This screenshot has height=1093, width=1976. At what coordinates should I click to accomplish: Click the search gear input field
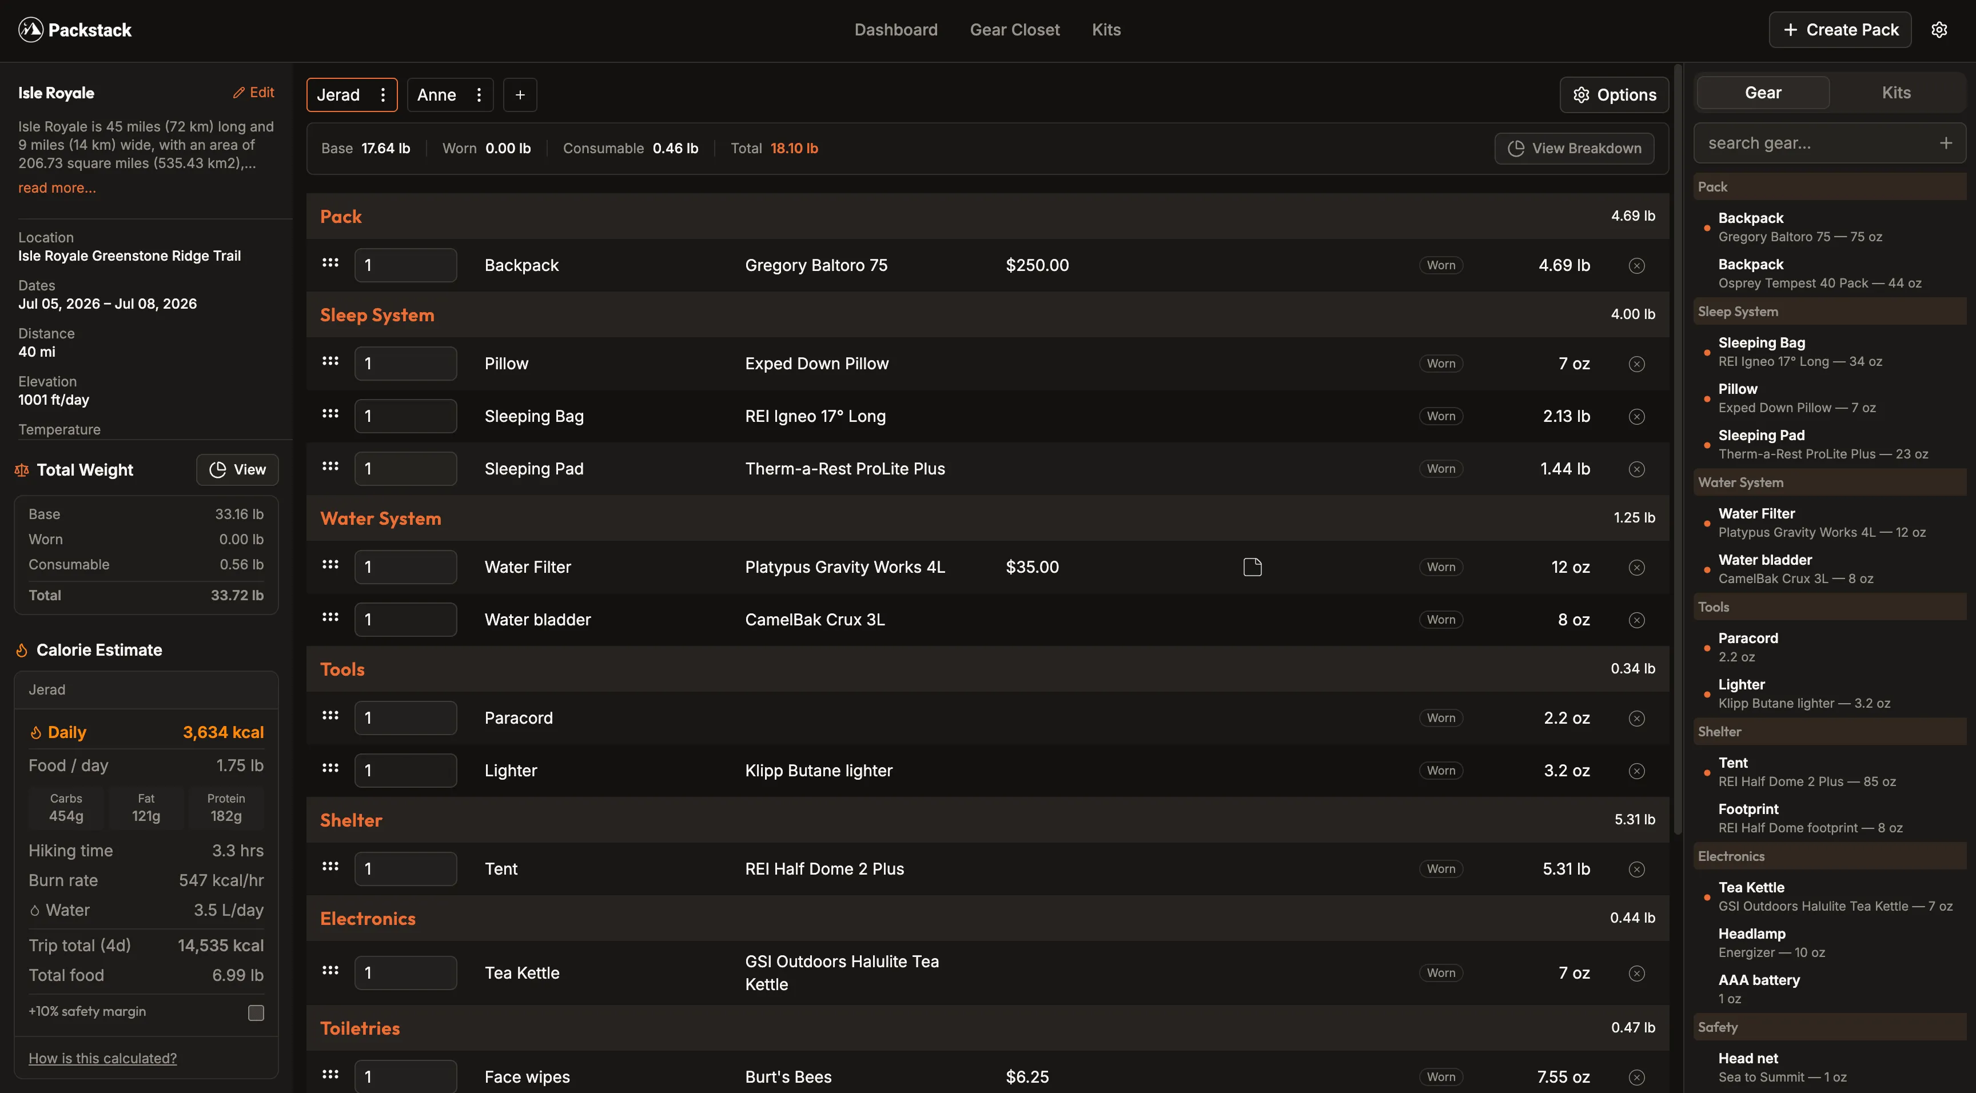pyautogui.click(x=1818, y=143)
